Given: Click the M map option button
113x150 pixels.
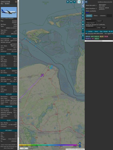Looking at the screenshot, I should (x=83, y=25).
